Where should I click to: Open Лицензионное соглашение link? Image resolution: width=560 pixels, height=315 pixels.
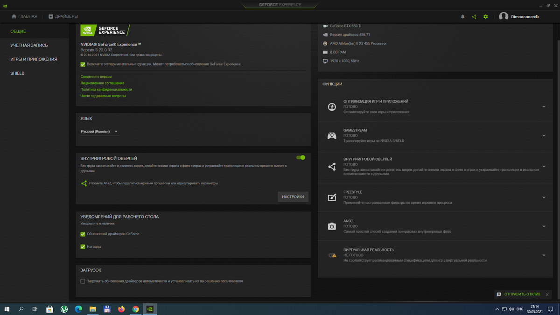(102, 83)
